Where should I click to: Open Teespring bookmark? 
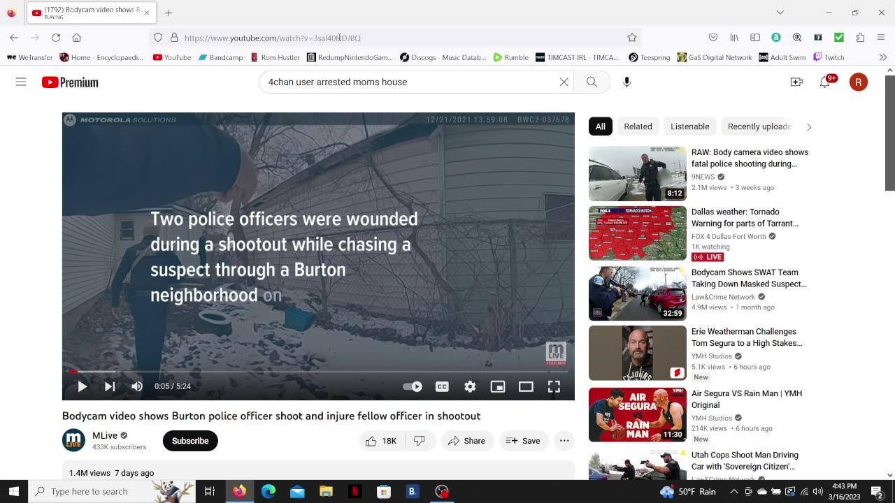649,57
